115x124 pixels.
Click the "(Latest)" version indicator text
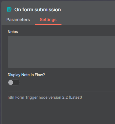pos(76,97)
